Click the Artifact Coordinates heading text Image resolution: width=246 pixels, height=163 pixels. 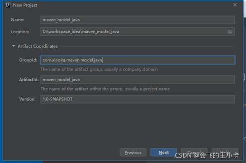(x=38, y=46)
